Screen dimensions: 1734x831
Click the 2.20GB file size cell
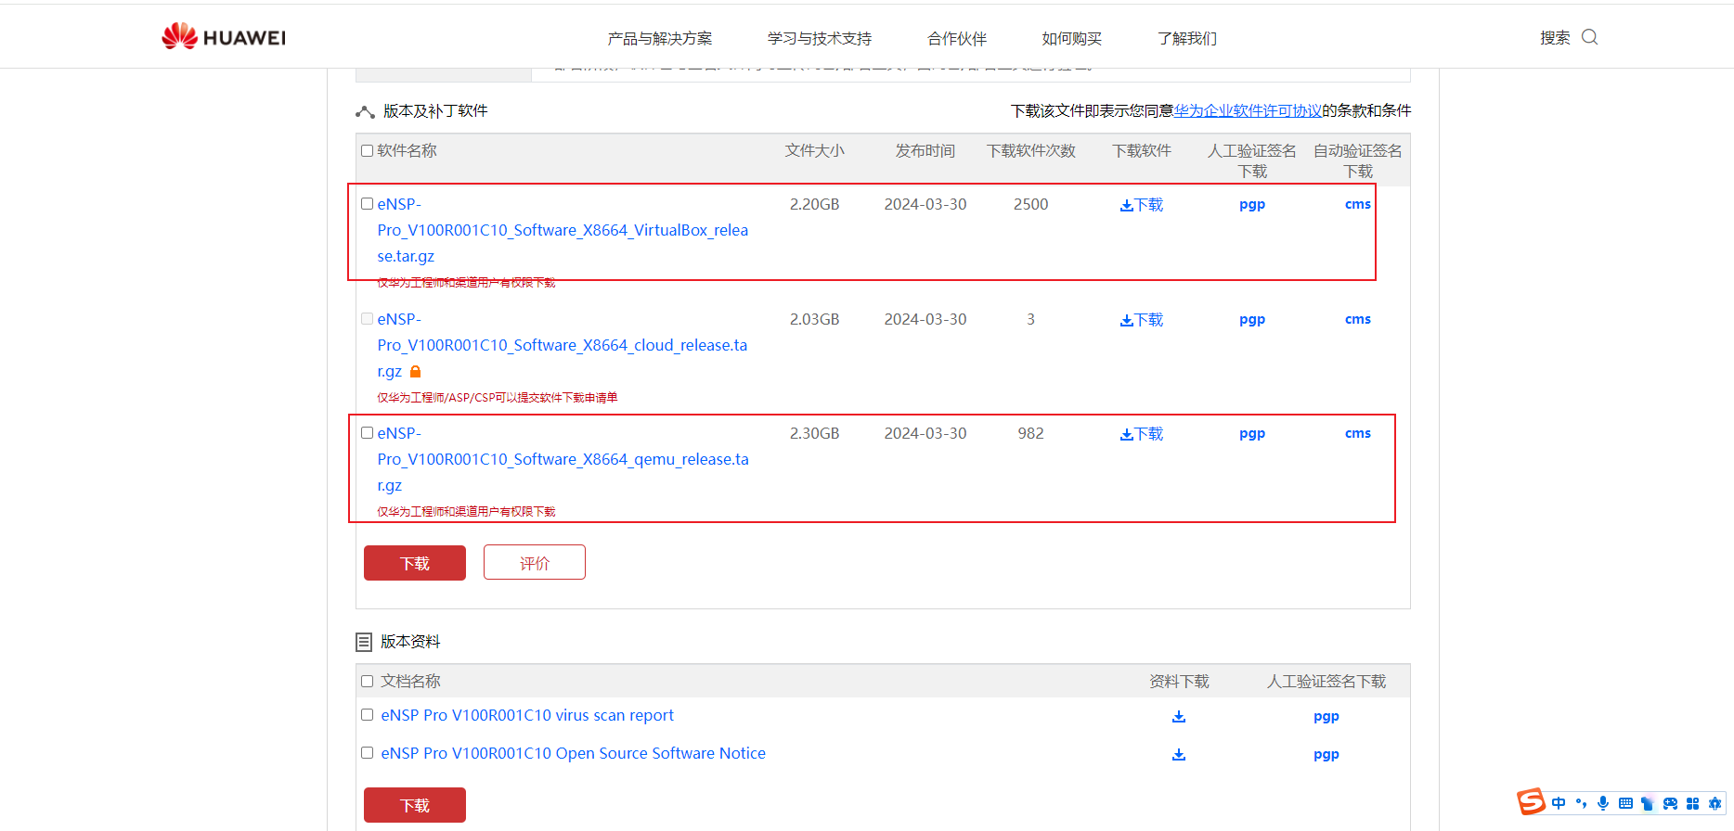(815, 204)
